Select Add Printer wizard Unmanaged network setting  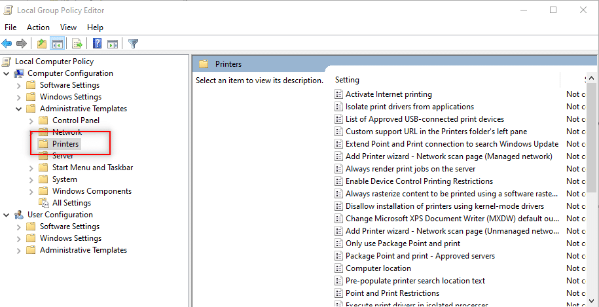pos(452,231)
